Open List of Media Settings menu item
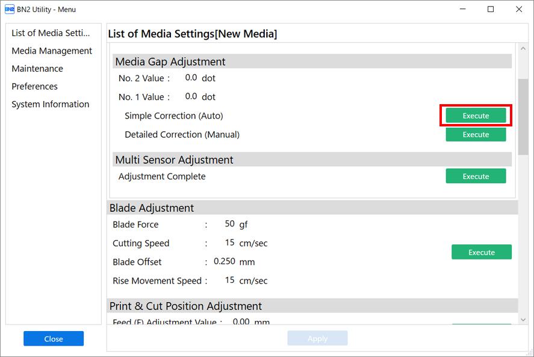534x357 pixels. coord(51,33)
